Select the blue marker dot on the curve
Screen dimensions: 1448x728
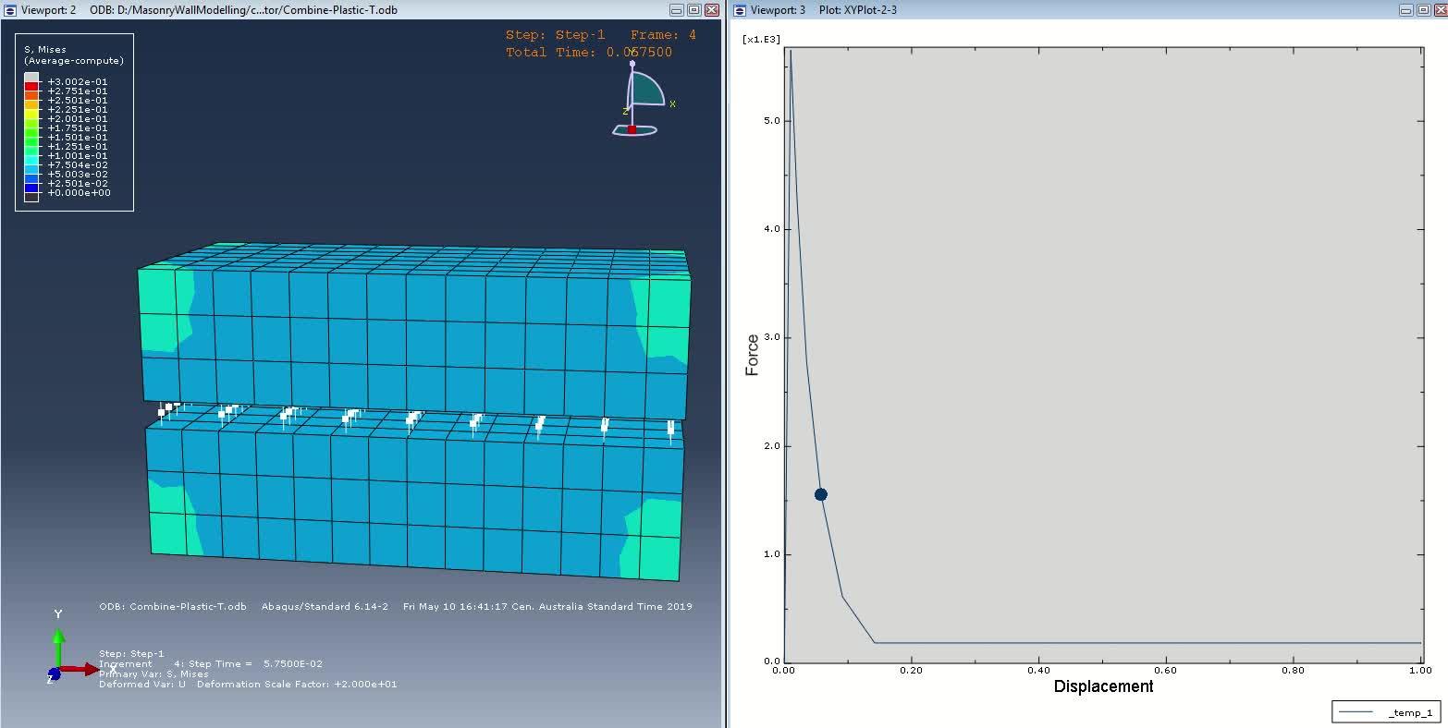click(x=820, y=494)
